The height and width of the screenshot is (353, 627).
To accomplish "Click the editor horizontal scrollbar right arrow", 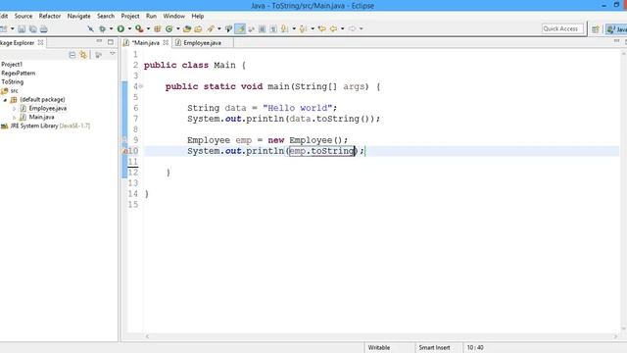I will pos(615,337).
